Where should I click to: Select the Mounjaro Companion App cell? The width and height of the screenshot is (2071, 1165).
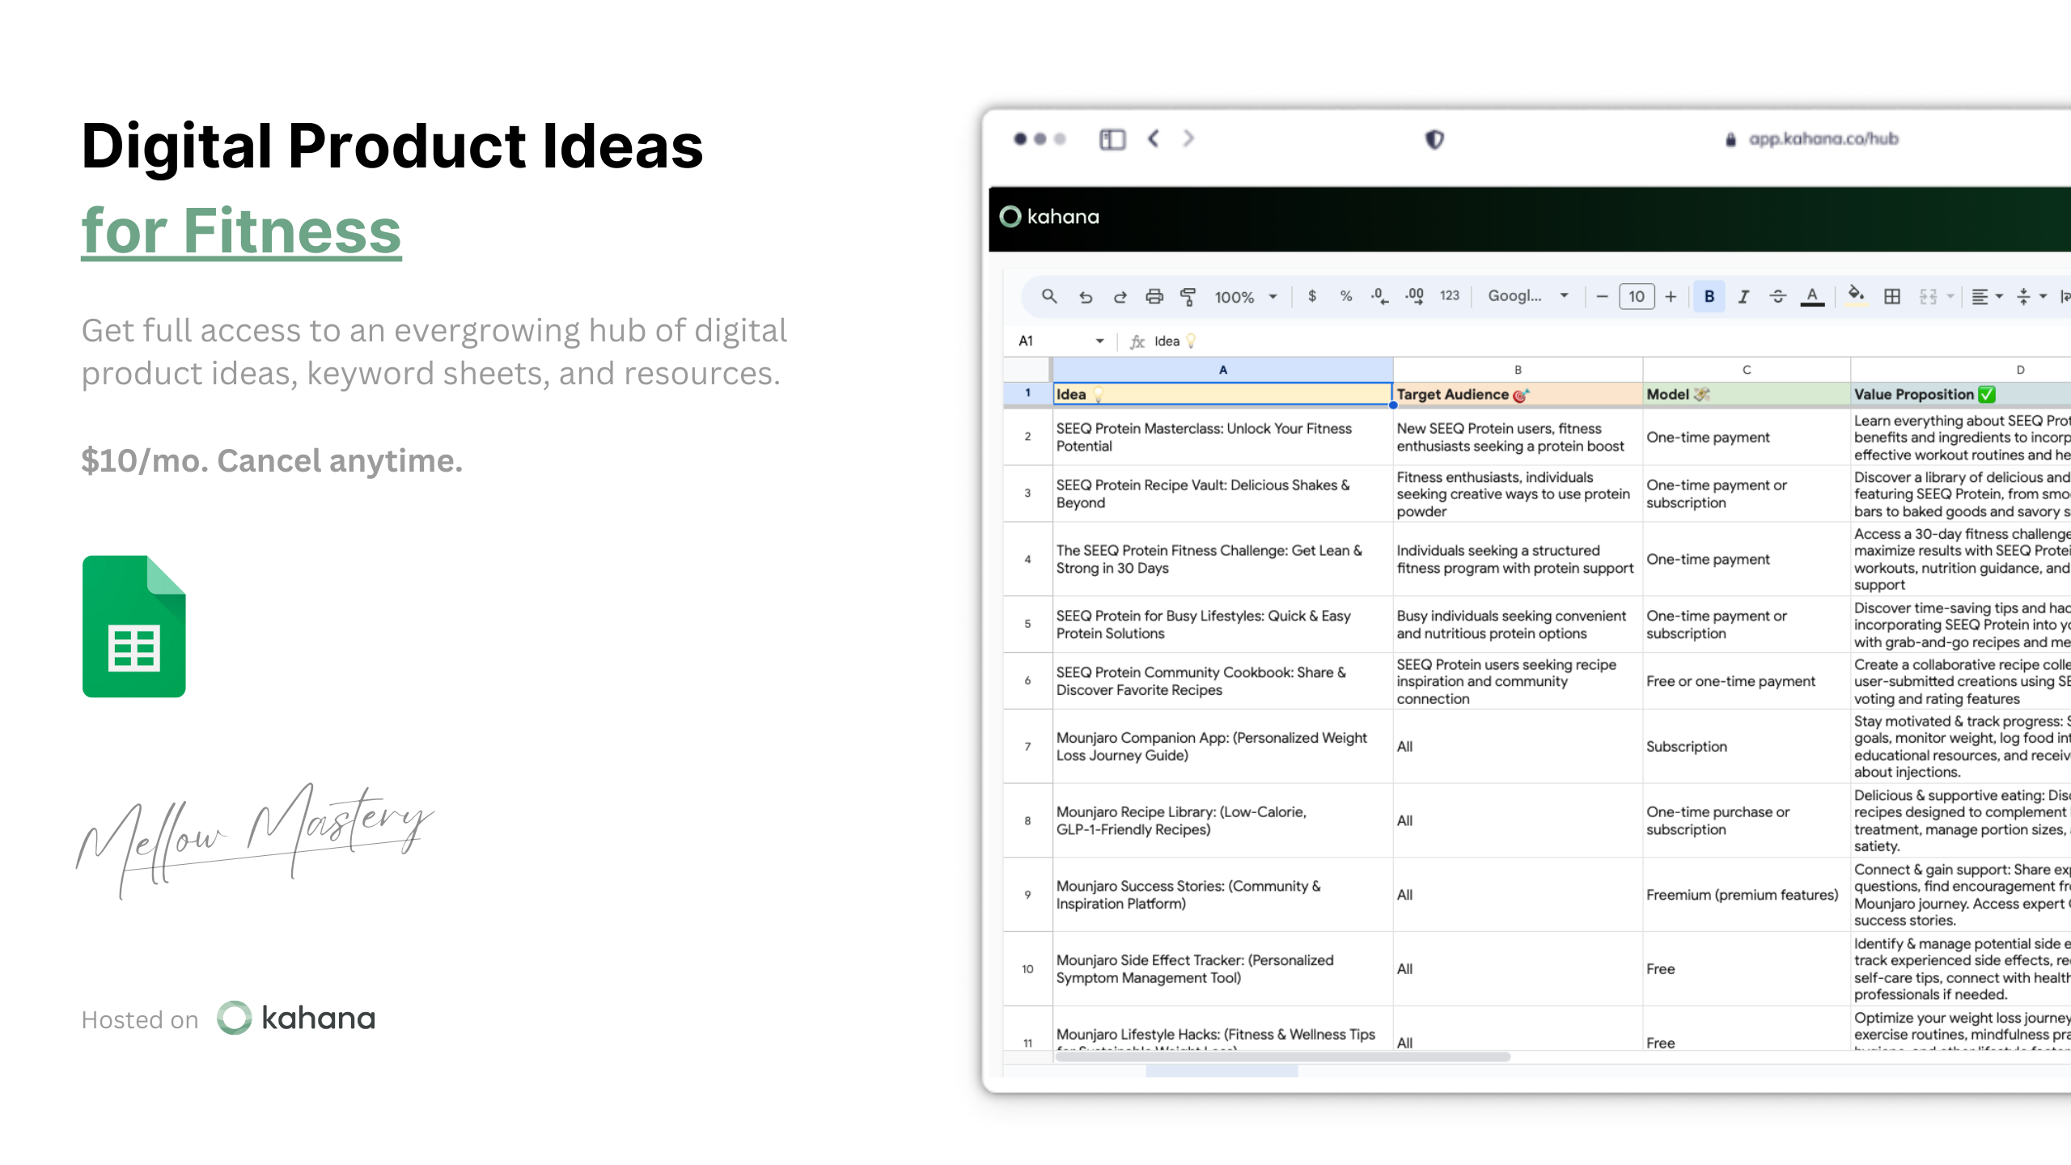(1222, 746)
